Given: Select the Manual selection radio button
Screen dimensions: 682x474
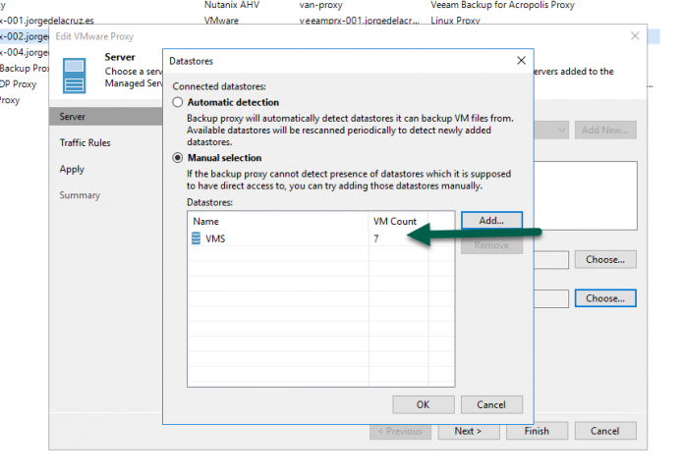Looking at the screenshot, I should [x=178, y=158].
